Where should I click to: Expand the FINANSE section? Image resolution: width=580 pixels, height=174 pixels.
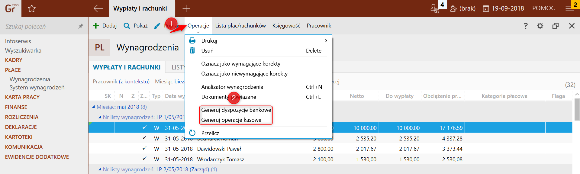[16, 107]
